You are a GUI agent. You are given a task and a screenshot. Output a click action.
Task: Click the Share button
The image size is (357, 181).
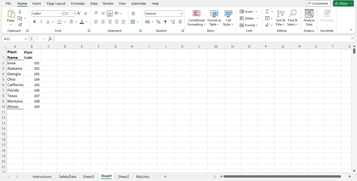pos(341,3)
